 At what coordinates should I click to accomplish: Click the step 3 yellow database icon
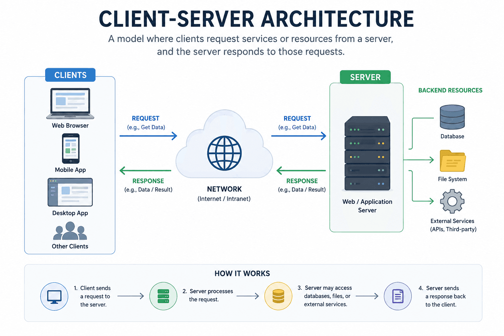[278, 296]
